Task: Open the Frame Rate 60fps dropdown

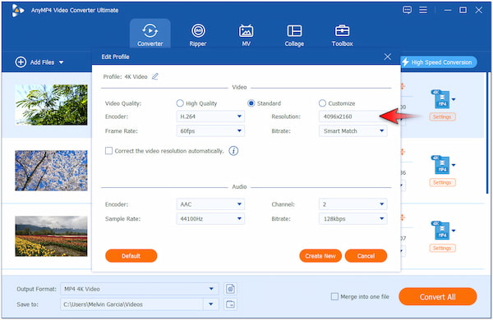Action: click(x=210, y=131)
